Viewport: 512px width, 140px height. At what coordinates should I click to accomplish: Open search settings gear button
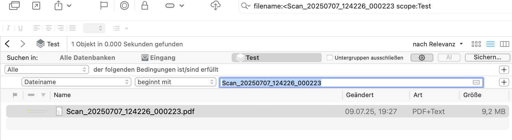[422, 58]
